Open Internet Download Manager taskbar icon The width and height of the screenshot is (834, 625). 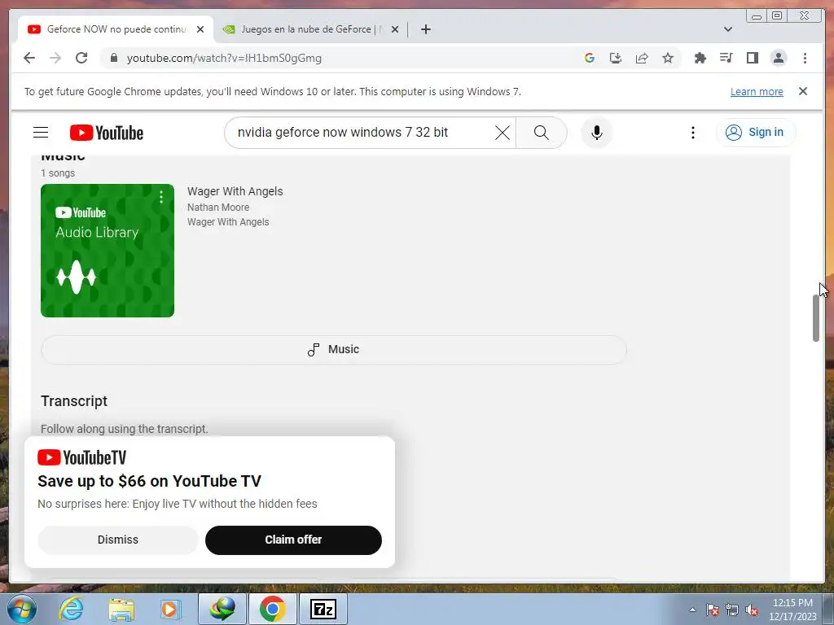coord(222,609)
